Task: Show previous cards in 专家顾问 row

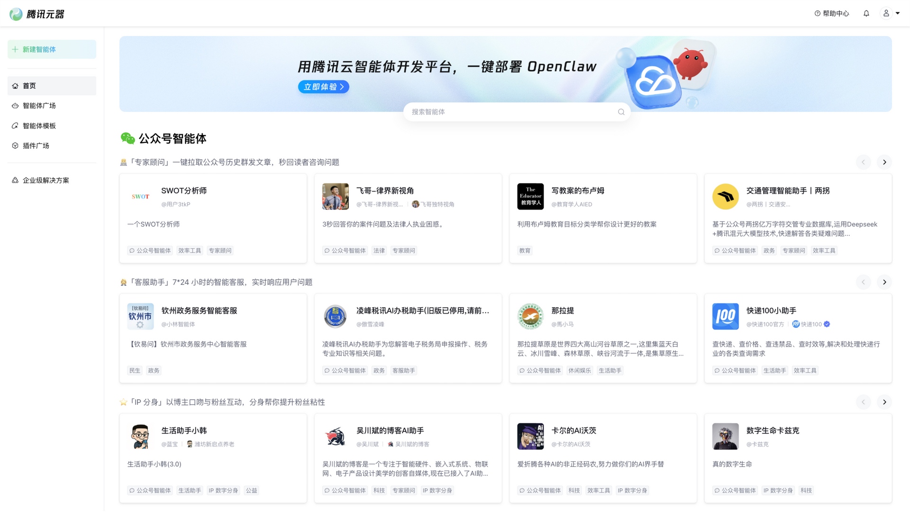Action: pyautogui.click(x=863, y=162)
